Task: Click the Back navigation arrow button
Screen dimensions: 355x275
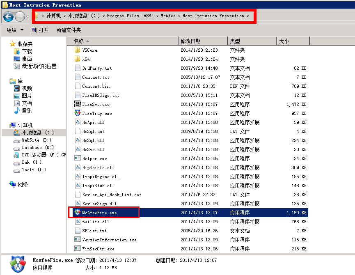Action: pos(8,16)
